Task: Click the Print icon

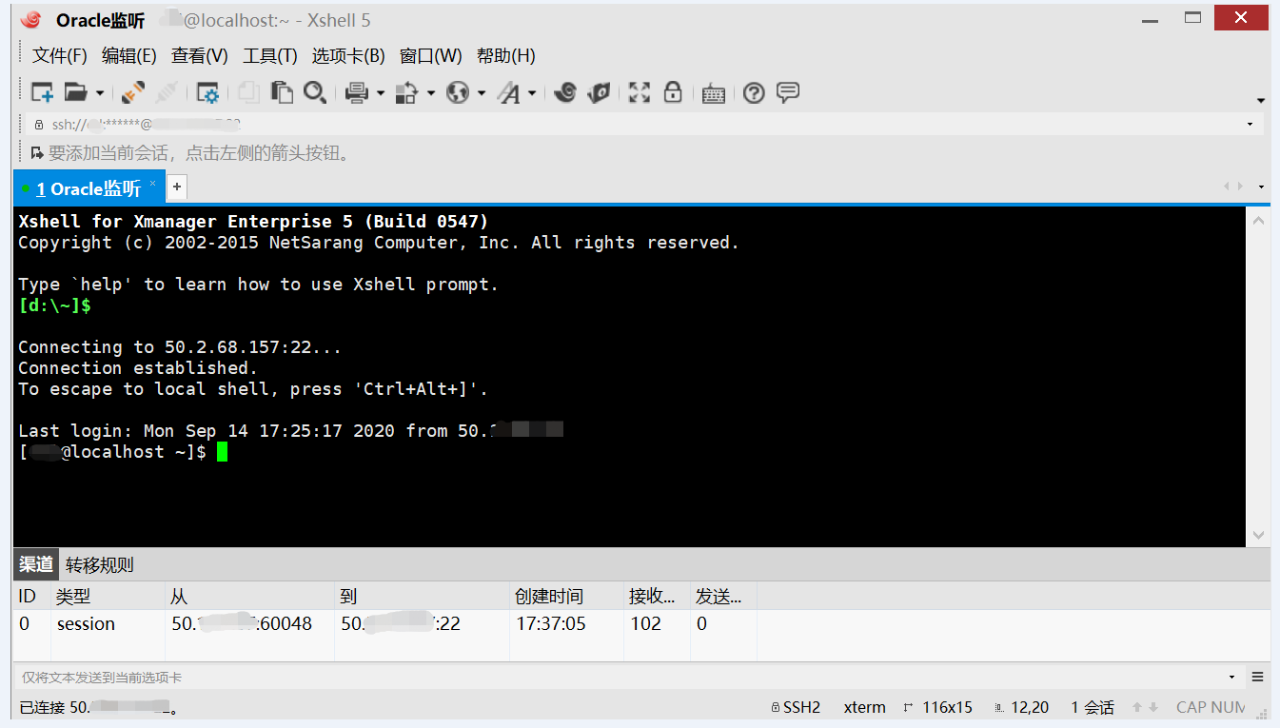Action: pyautogui.click(x=357, y=92)
